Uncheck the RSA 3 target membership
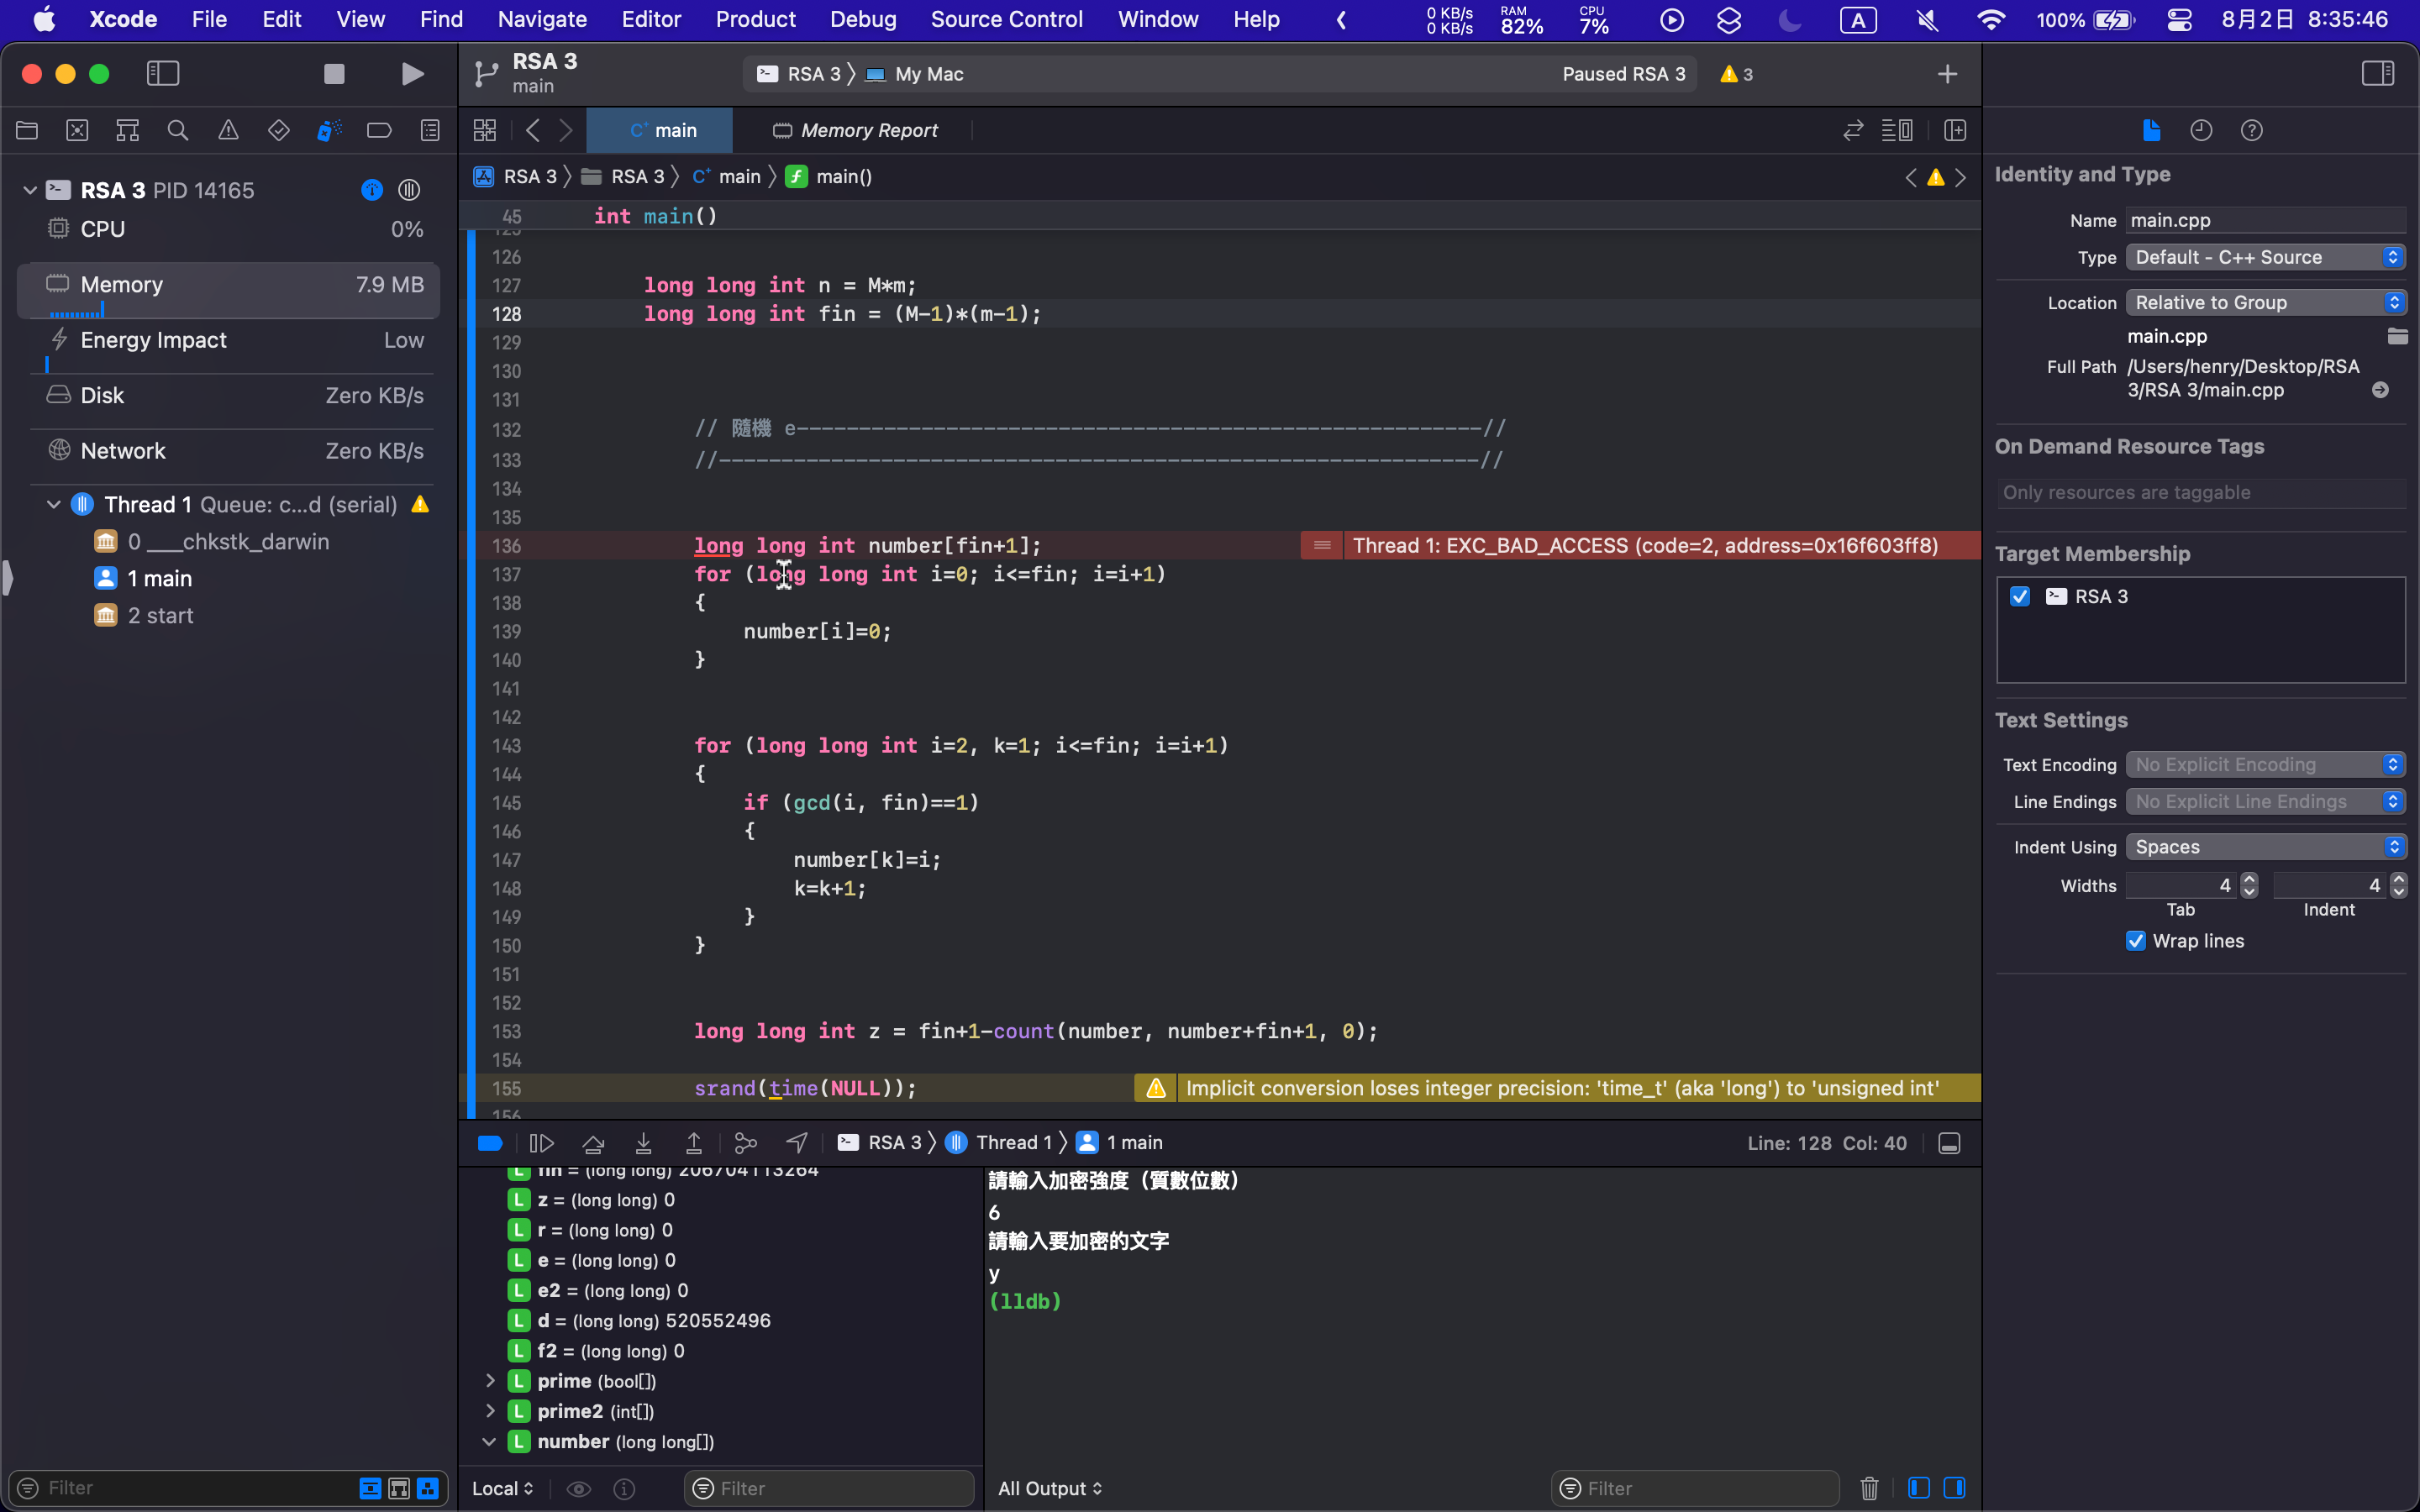The width and height of the screenshot is (2420, 1512). [2020, 596]
